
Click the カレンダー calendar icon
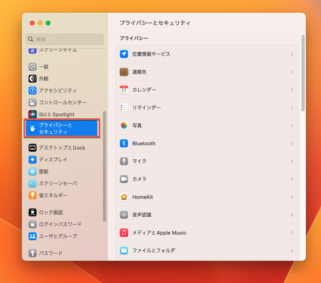click(x=124, y=90)
